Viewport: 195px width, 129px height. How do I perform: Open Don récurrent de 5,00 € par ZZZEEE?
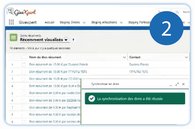55,100
